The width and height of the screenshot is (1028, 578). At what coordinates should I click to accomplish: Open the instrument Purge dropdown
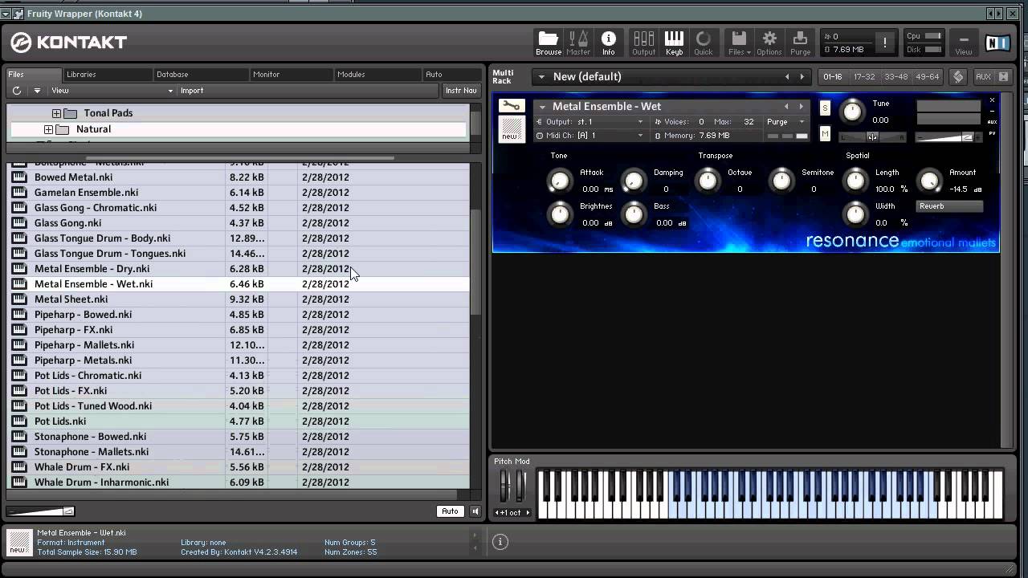785,122
